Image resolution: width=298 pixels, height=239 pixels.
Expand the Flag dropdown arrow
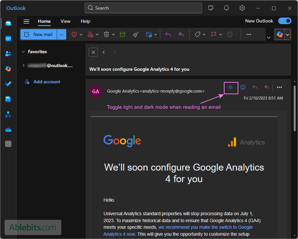pyautogui.click(x=221, y=34)
